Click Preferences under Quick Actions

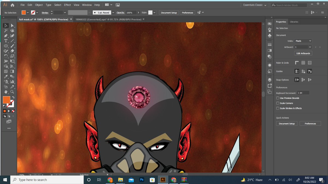pyautogui.click(x=310, y=124)
